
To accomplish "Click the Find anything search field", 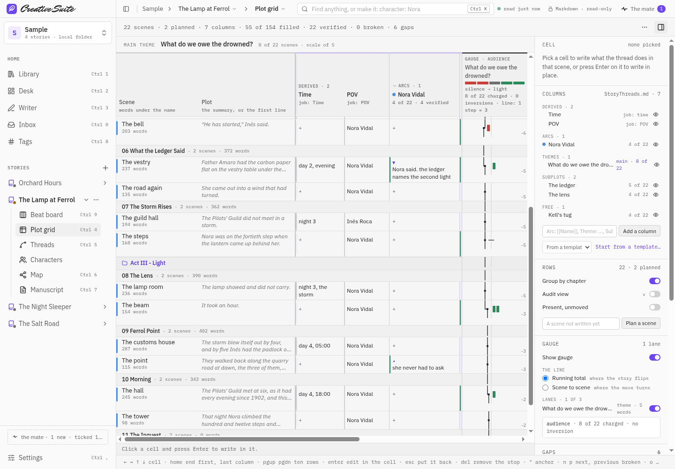I will 395,9.
